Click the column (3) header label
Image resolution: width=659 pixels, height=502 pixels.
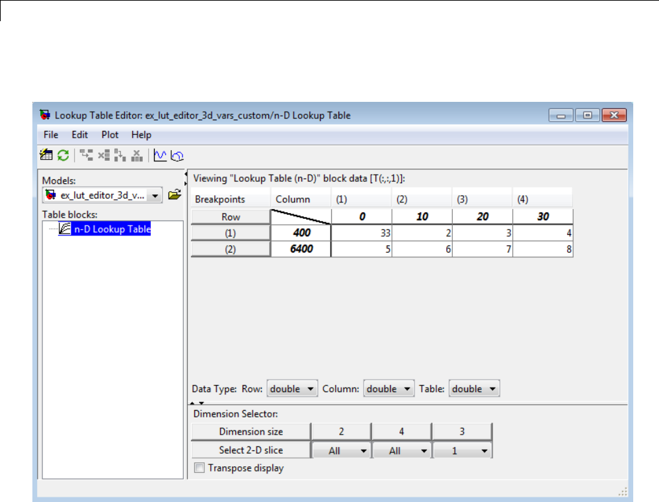[x=462, y=199]
